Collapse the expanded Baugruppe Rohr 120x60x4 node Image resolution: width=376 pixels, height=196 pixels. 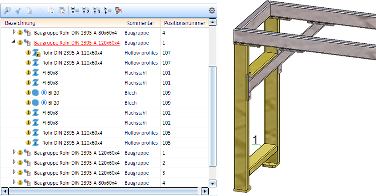(x=14, y=42)
